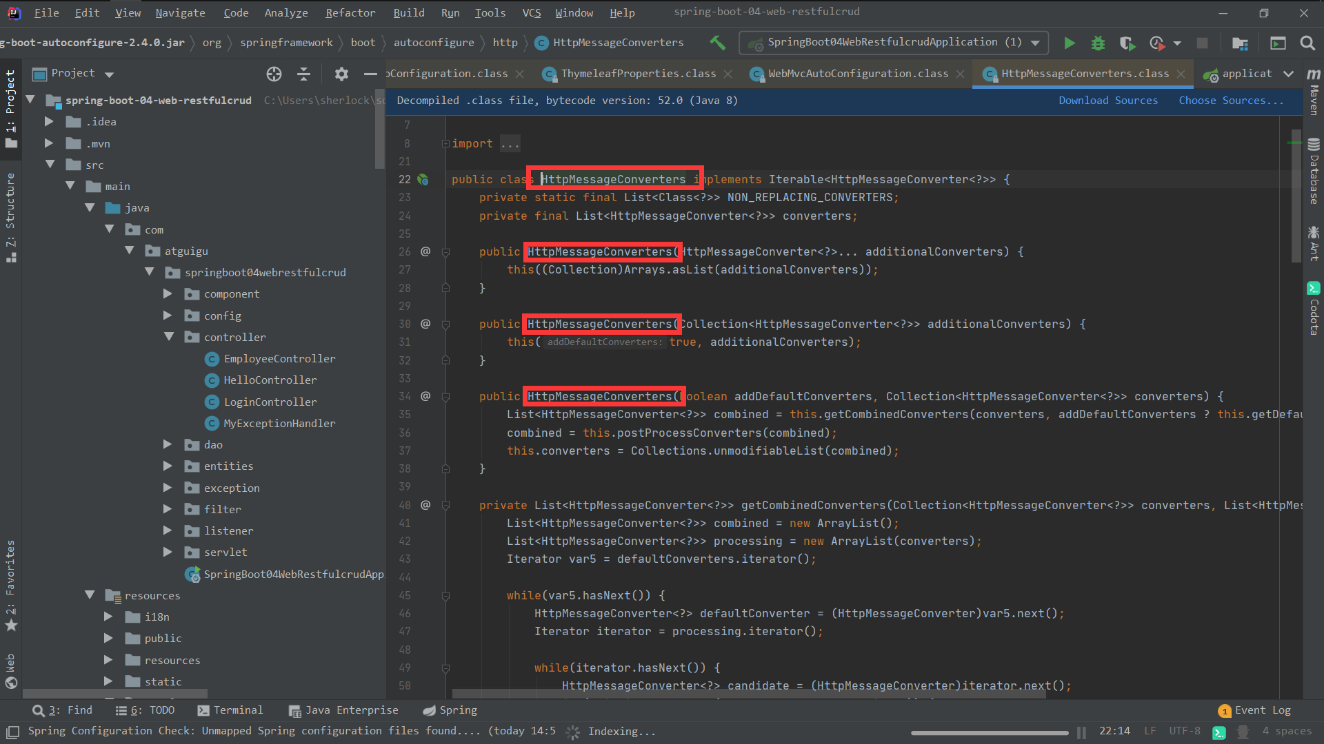Toggle Maven tool window on right sidebar

[1314, 93]
